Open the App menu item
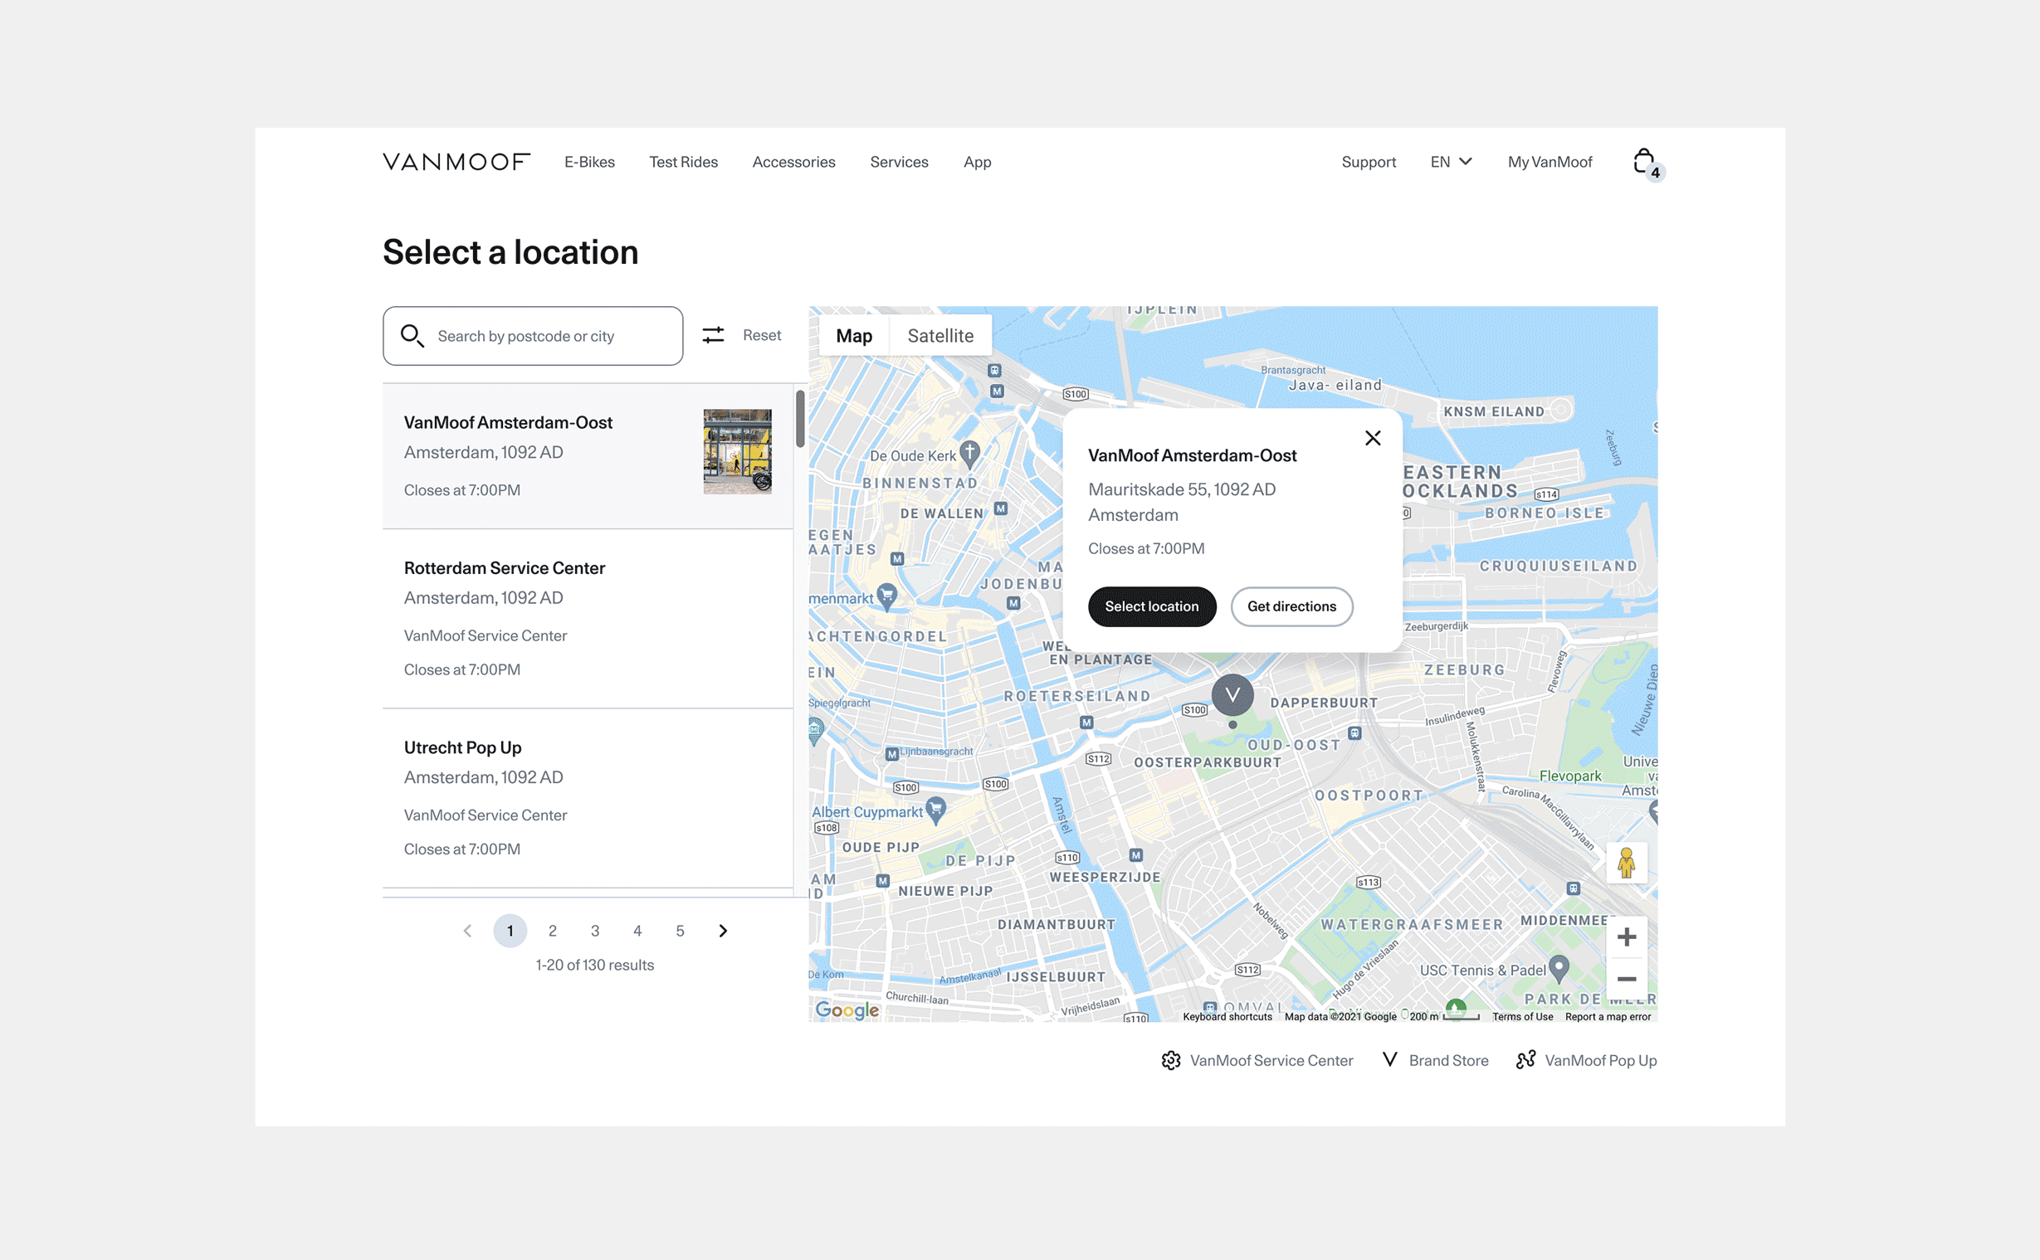The width and height of the screenshot is (2040, 1260). pyautogui.click(x=977, y=162)
